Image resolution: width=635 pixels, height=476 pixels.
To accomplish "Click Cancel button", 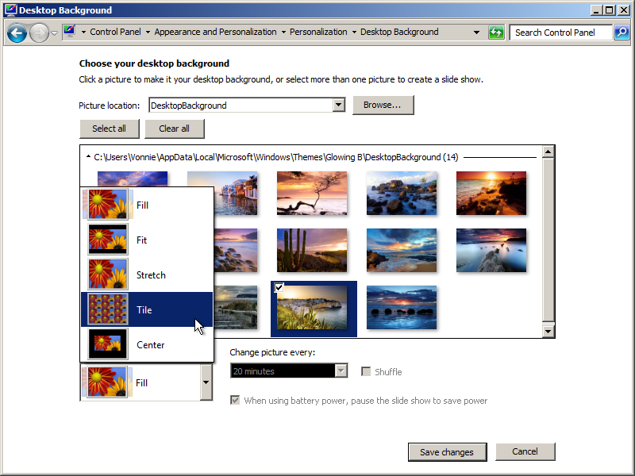I will pyautogui.click(x=525, y=451).
